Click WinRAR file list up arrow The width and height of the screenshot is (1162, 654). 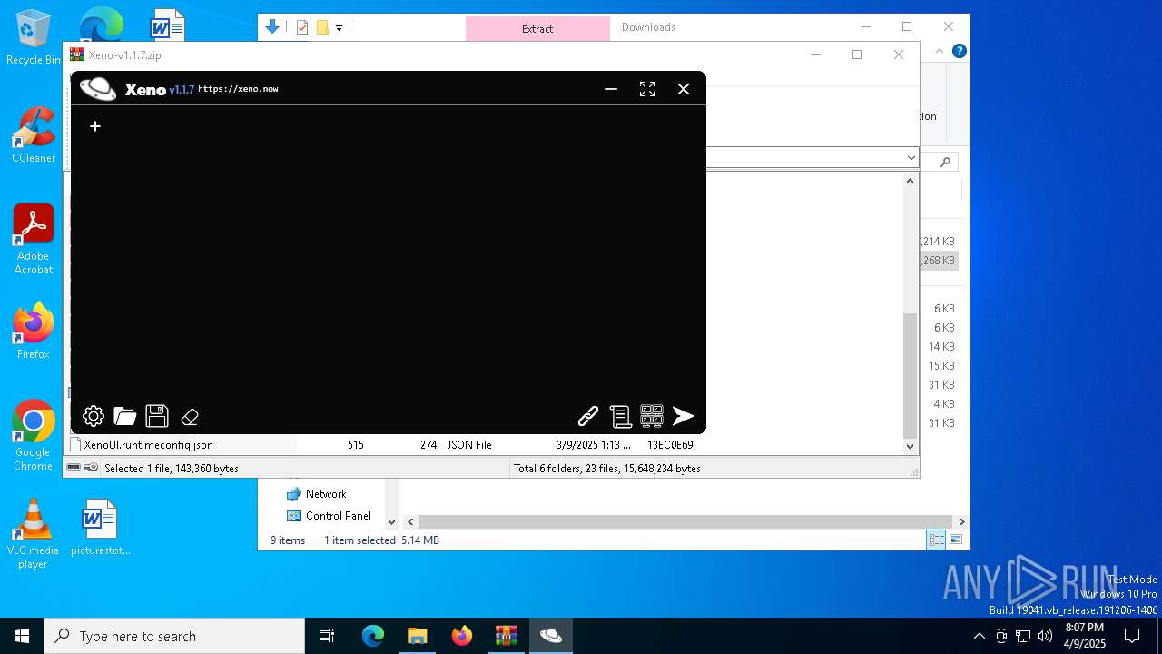pos(911,181)
